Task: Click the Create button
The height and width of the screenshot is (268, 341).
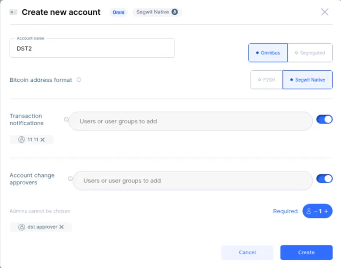Action: point(306,253)
